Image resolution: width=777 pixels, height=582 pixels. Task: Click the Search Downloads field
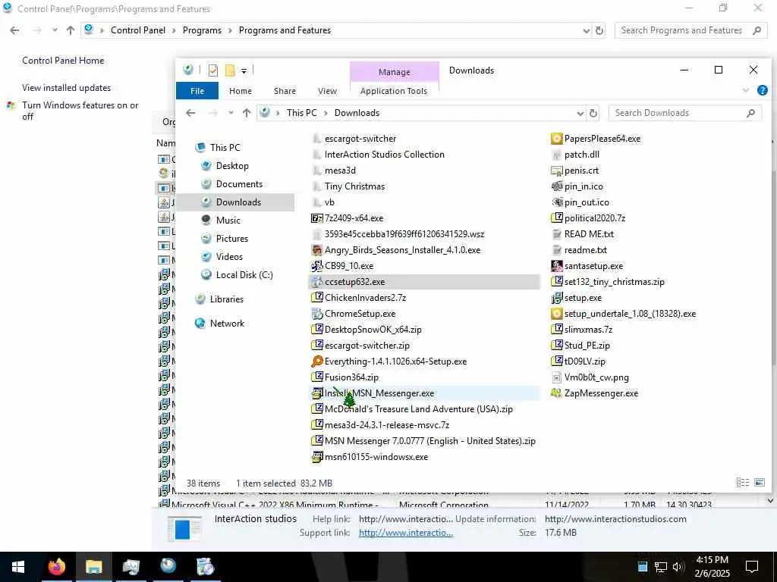pos(685,114)
